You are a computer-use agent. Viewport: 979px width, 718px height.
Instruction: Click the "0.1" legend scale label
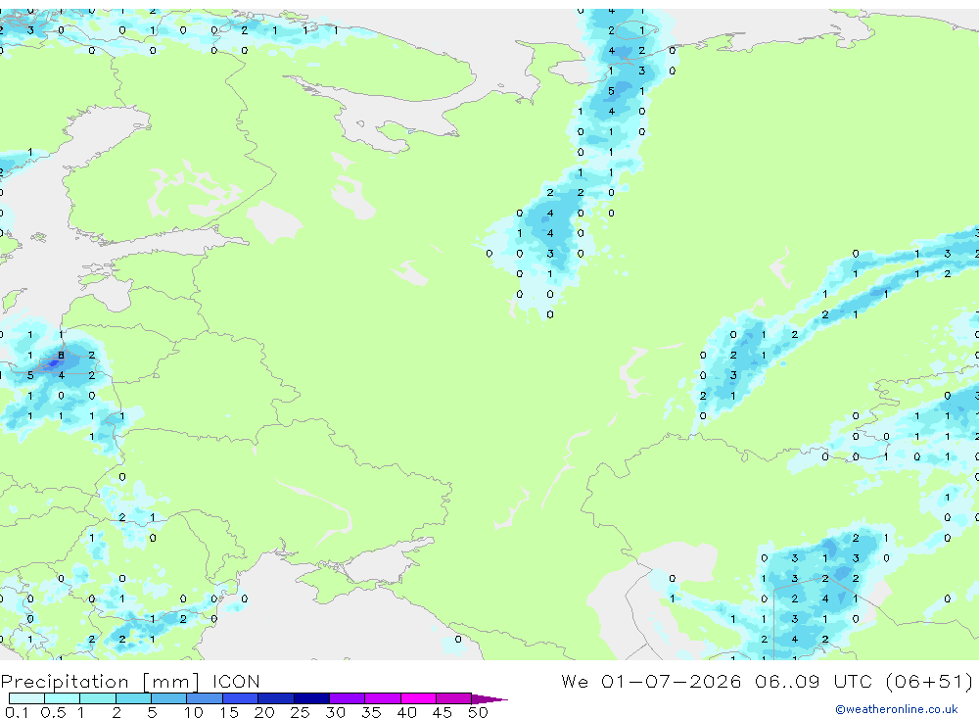click(x=17, y=712)
